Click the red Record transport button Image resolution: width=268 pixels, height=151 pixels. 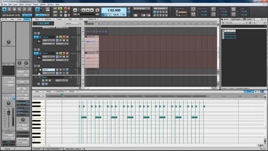point(97,10)
